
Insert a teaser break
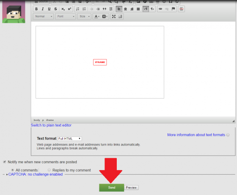click(x=182, y=9)
